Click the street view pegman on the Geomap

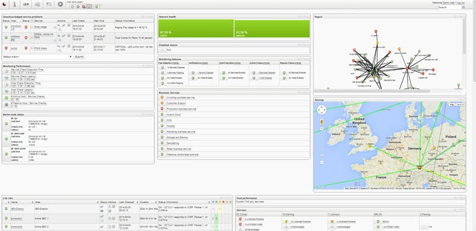(x=322, y=122)
